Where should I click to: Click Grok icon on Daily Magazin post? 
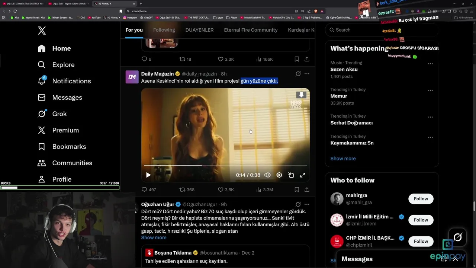coord(298,74)
